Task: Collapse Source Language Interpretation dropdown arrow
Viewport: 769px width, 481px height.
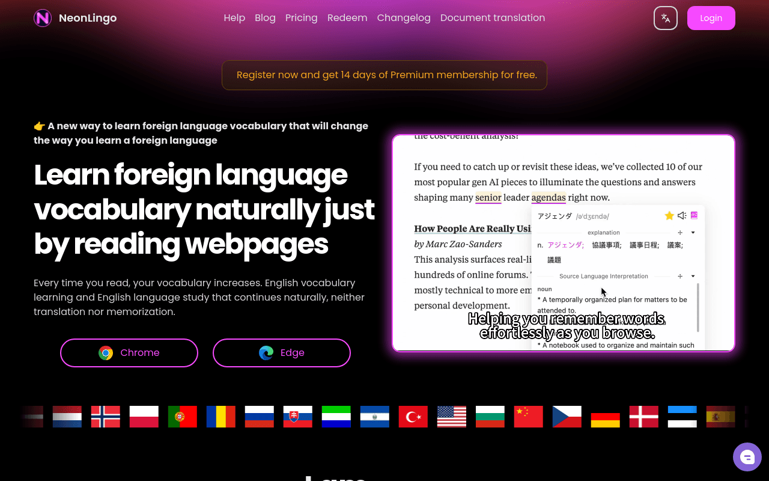Action: pos(693,277)
